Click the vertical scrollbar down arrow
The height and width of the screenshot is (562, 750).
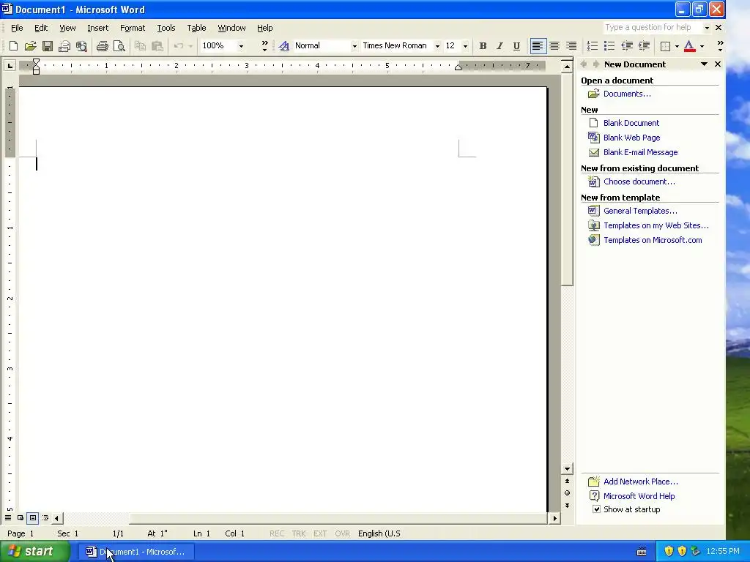click(567, 469)
